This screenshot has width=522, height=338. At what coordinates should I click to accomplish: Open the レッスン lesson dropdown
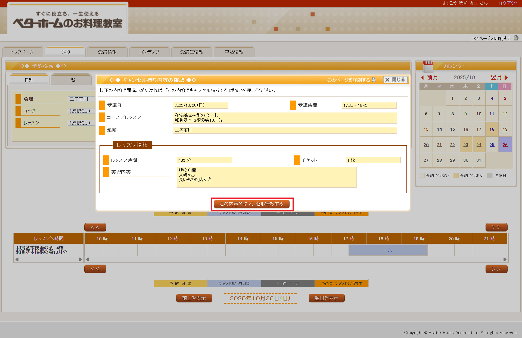click(81, 123)
